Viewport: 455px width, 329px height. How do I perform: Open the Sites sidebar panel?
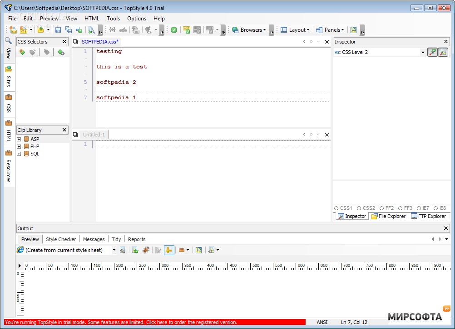click(x=9, y=77)
